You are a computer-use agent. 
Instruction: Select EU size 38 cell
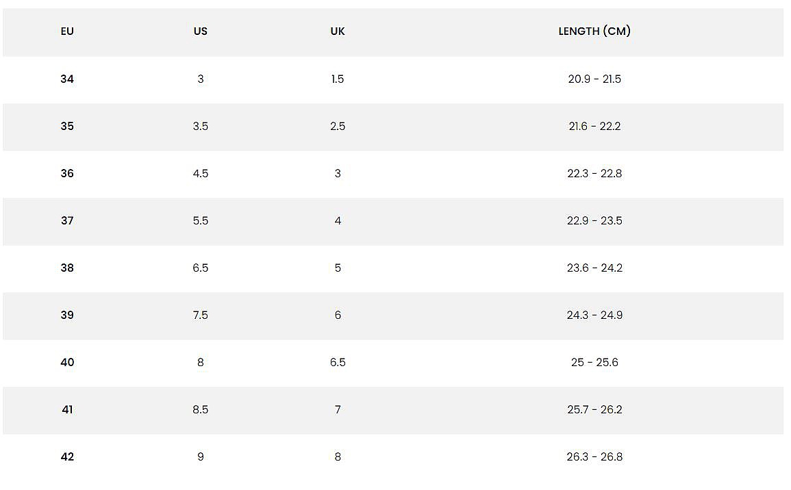coord(67,268)
